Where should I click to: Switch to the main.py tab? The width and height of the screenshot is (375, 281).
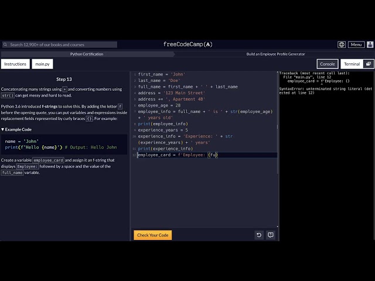tap(42, 64)
